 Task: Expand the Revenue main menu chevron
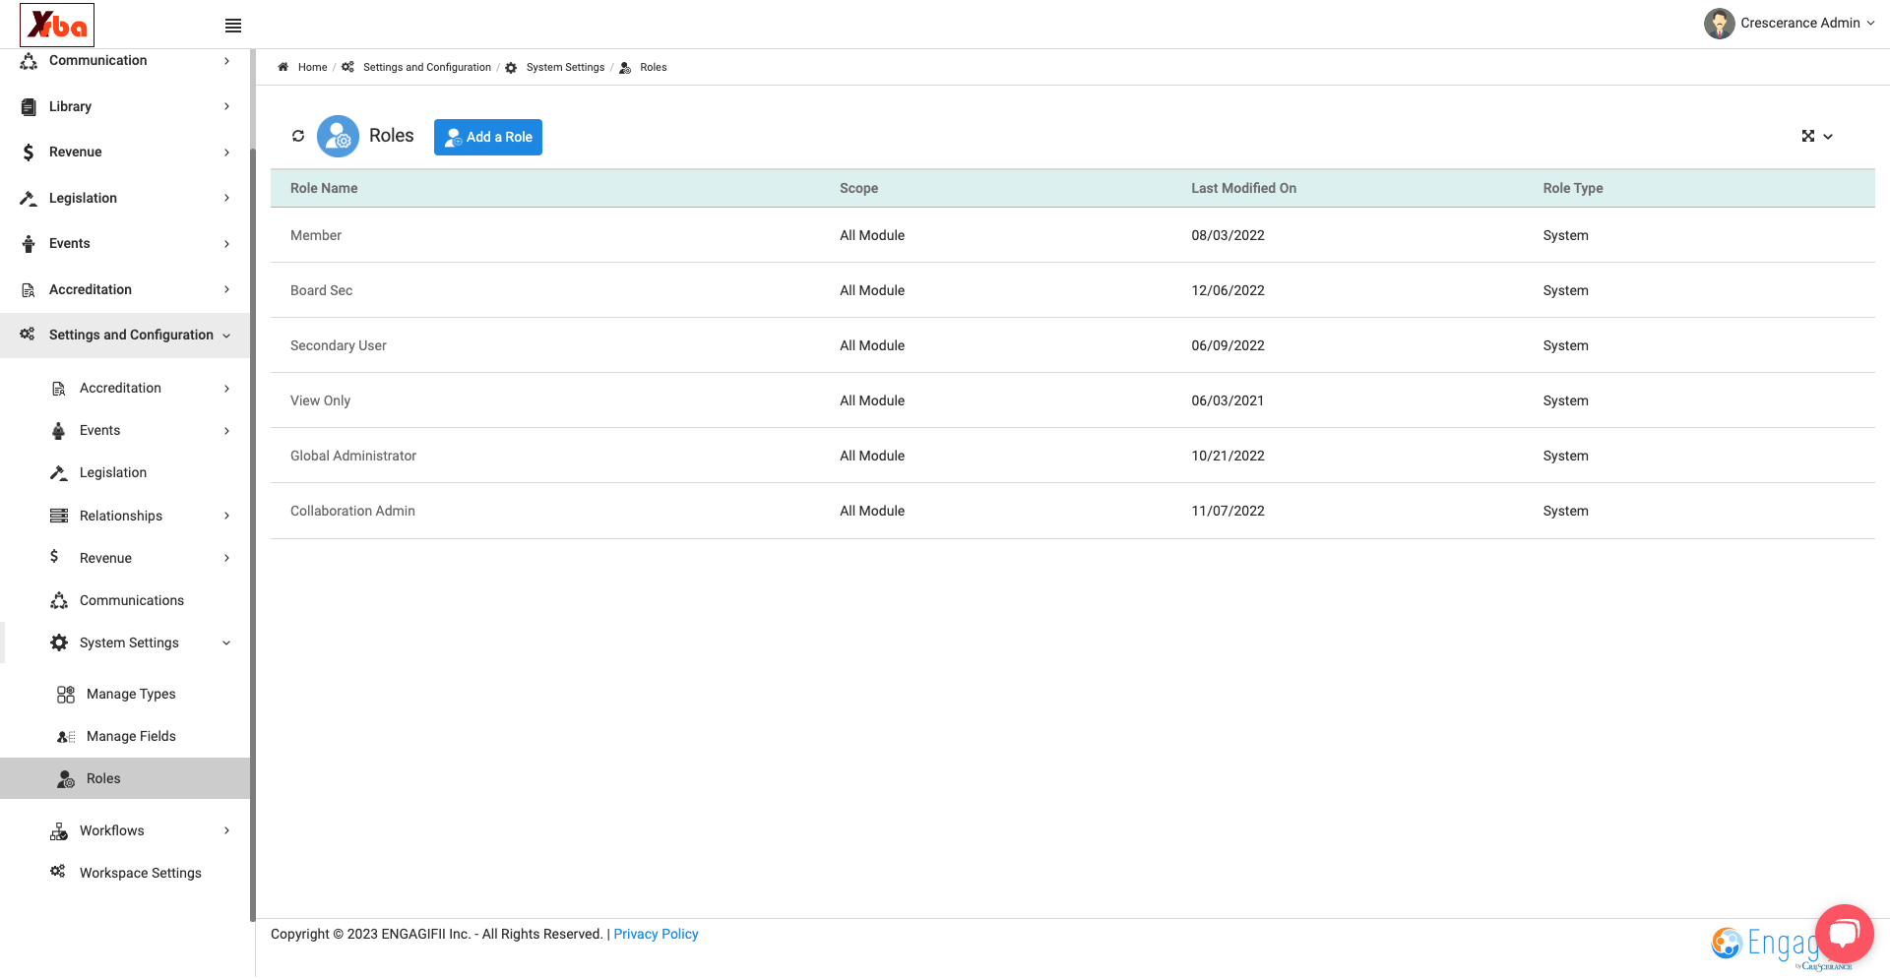point(226,153)
